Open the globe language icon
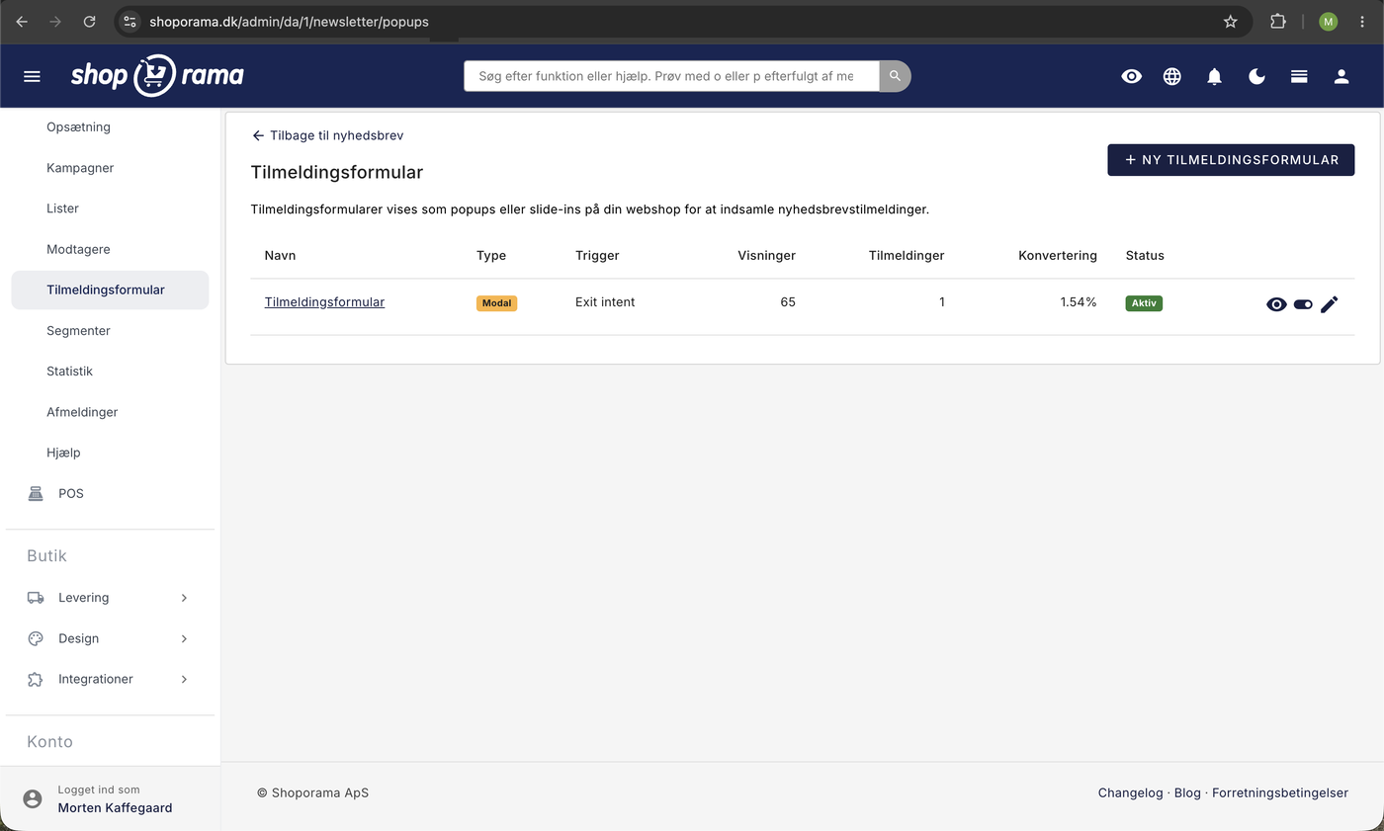Viewport: 1384px width, 831px height. click(1172, 76)
